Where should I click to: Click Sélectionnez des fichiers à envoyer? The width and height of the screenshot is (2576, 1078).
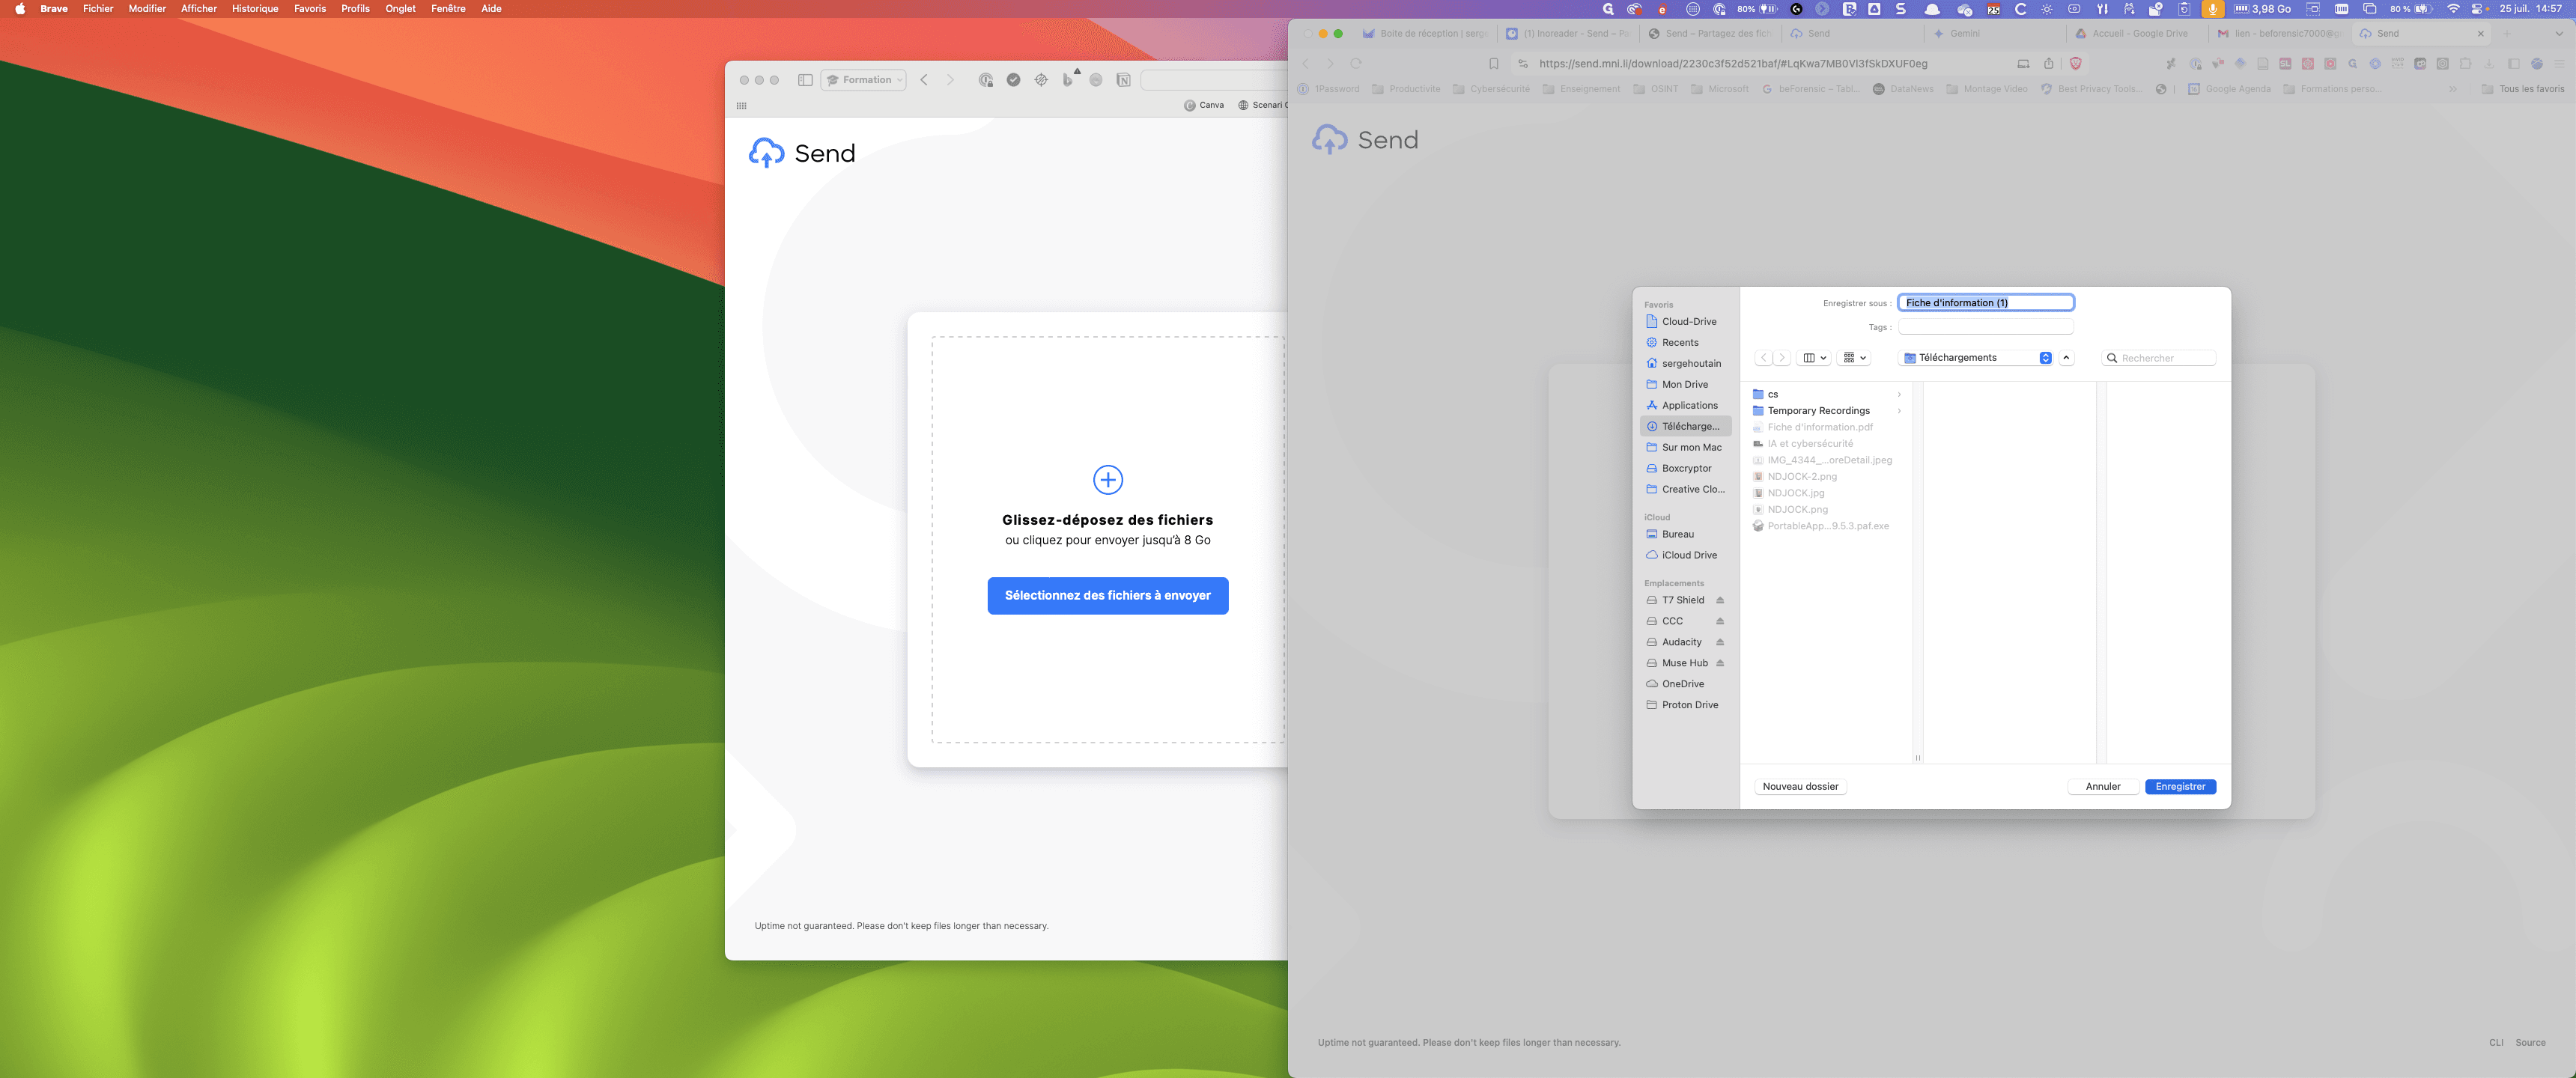(x=1107, y=596)
